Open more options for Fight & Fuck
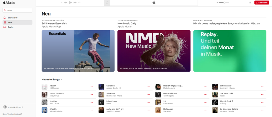The height and width of the screenshot is (117, 272). click(262, 102)
